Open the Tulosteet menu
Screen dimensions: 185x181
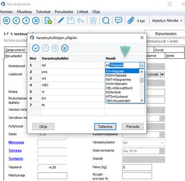(x=43, y=12)
